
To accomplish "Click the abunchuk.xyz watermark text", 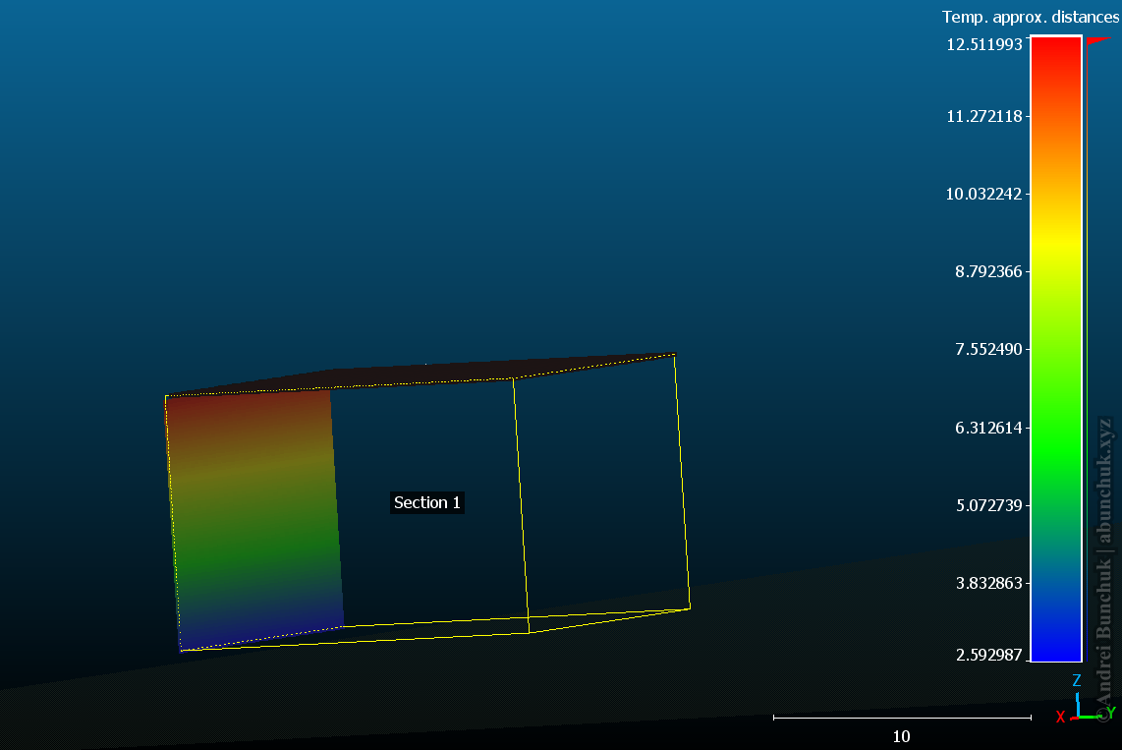I will point(1105,482).
